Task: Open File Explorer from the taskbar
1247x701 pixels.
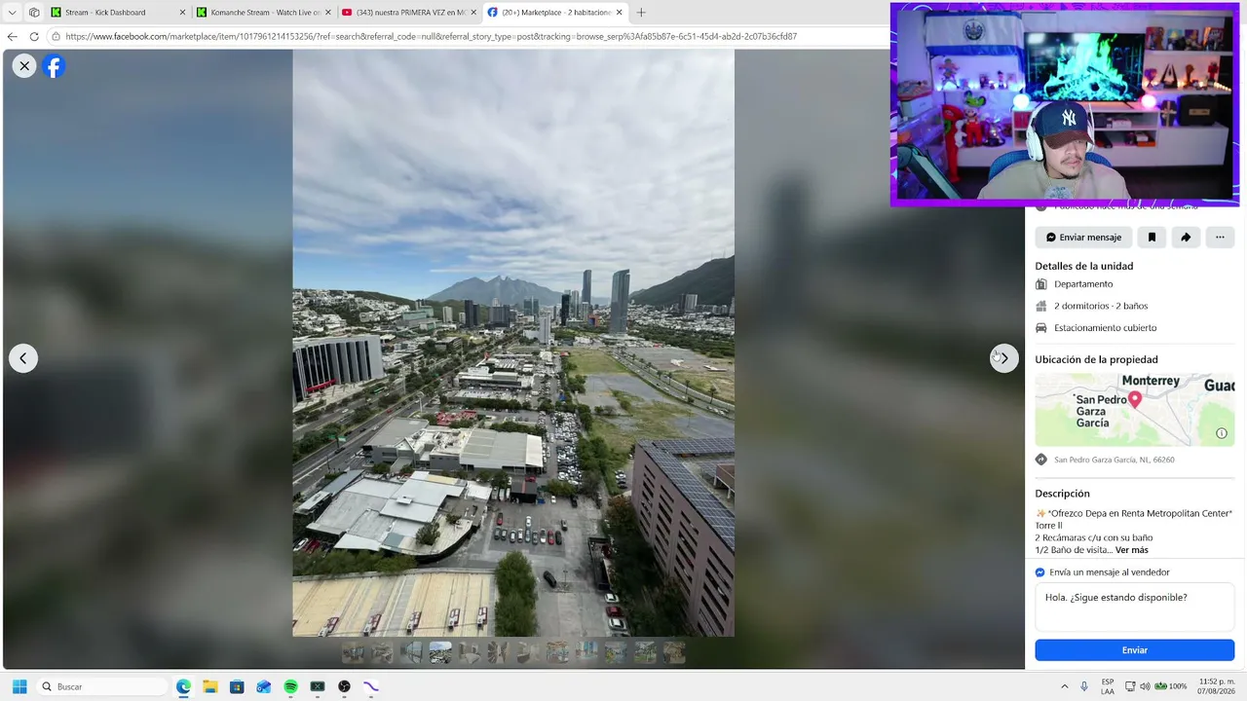Action: click(x=209, y=686)
